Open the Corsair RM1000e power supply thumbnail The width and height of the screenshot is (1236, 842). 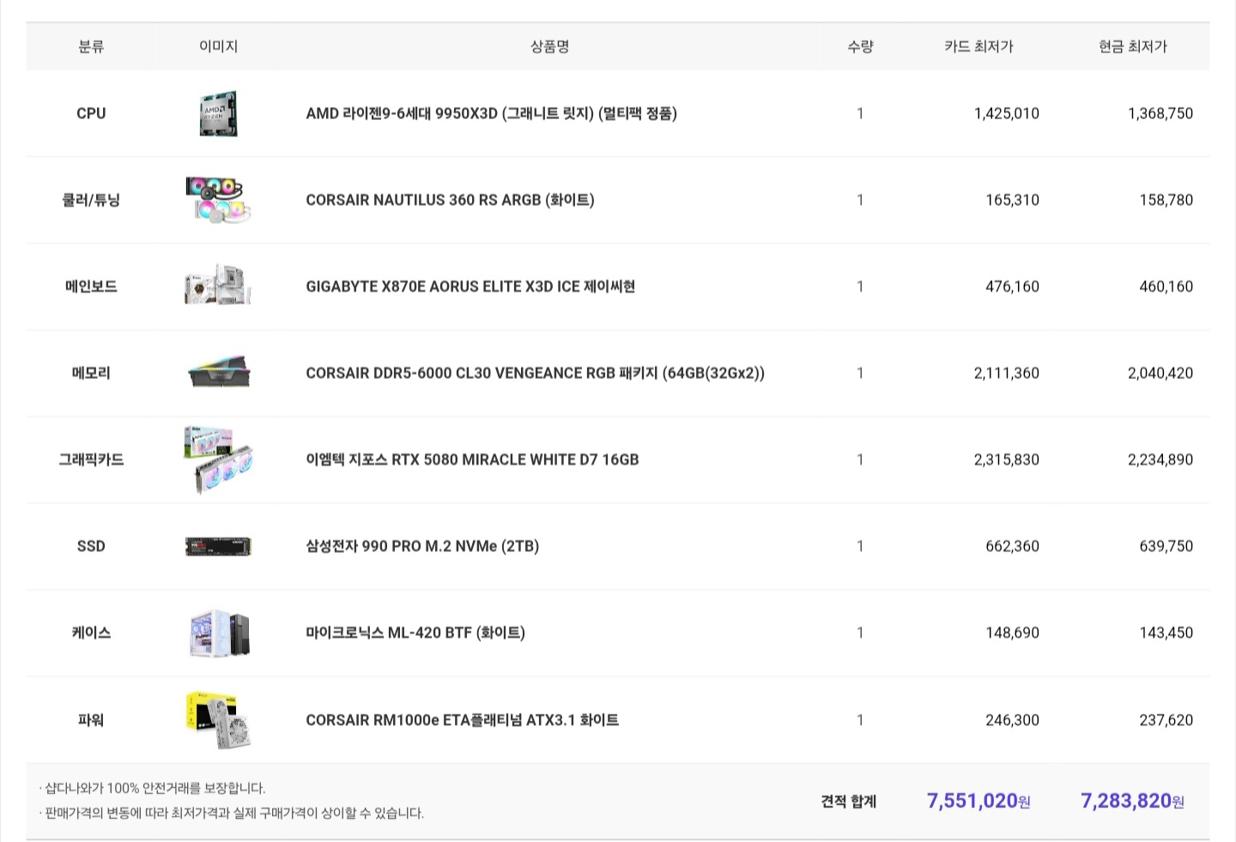tap(219, 720)
